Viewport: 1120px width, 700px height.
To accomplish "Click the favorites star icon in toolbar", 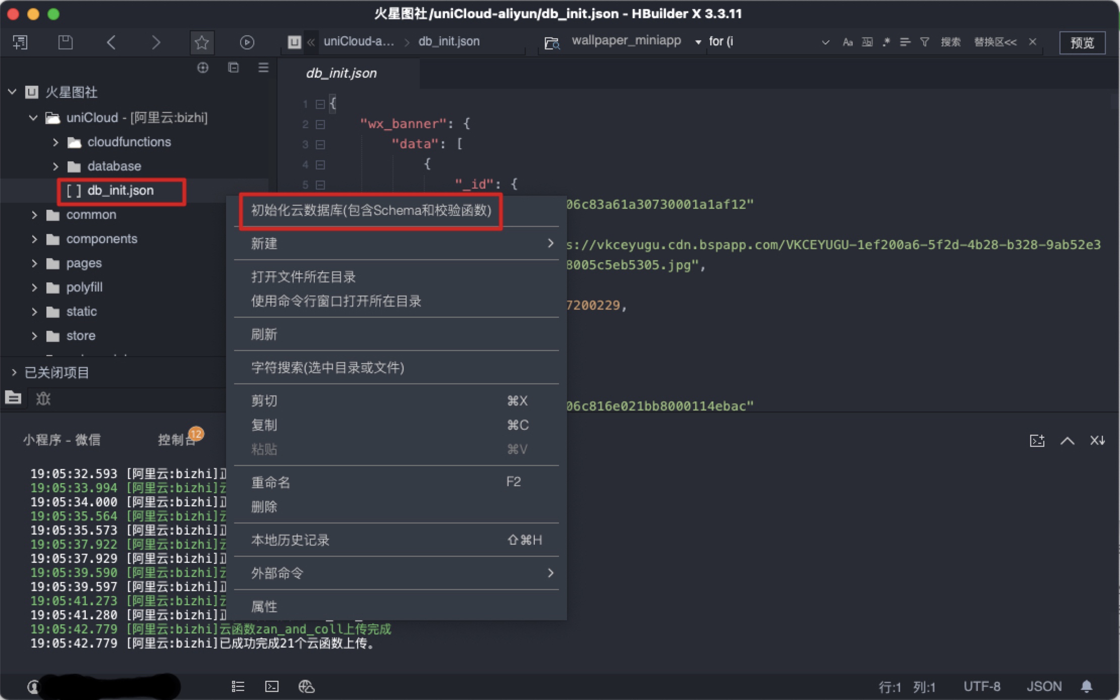I will pos(202,42).
